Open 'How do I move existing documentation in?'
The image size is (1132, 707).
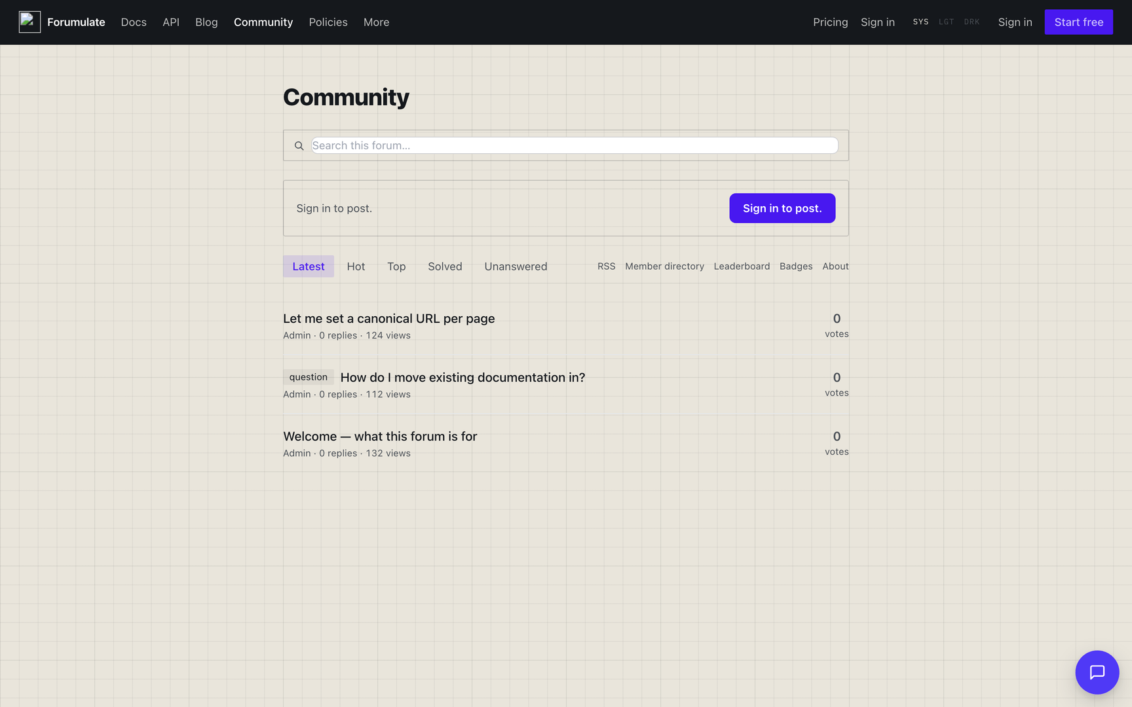pyautogui.click(x=462, y=378)
